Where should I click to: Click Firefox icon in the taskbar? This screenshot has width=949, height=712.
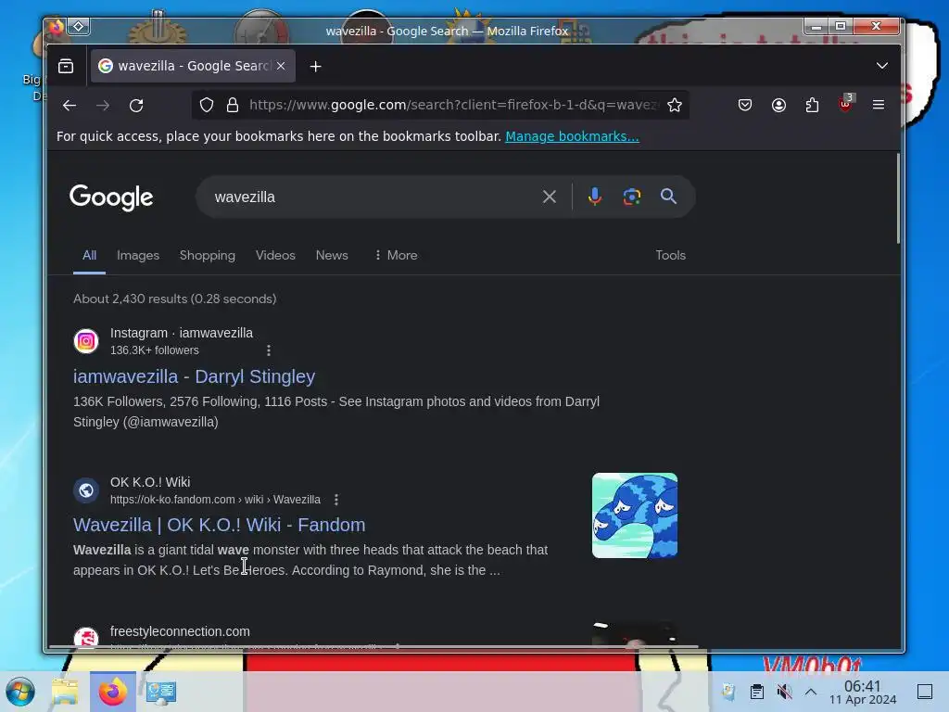(112, 692)
